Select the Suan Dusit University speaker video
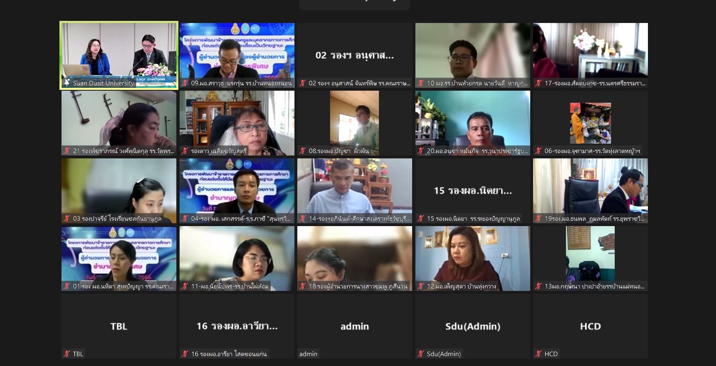 coord(119,51)
